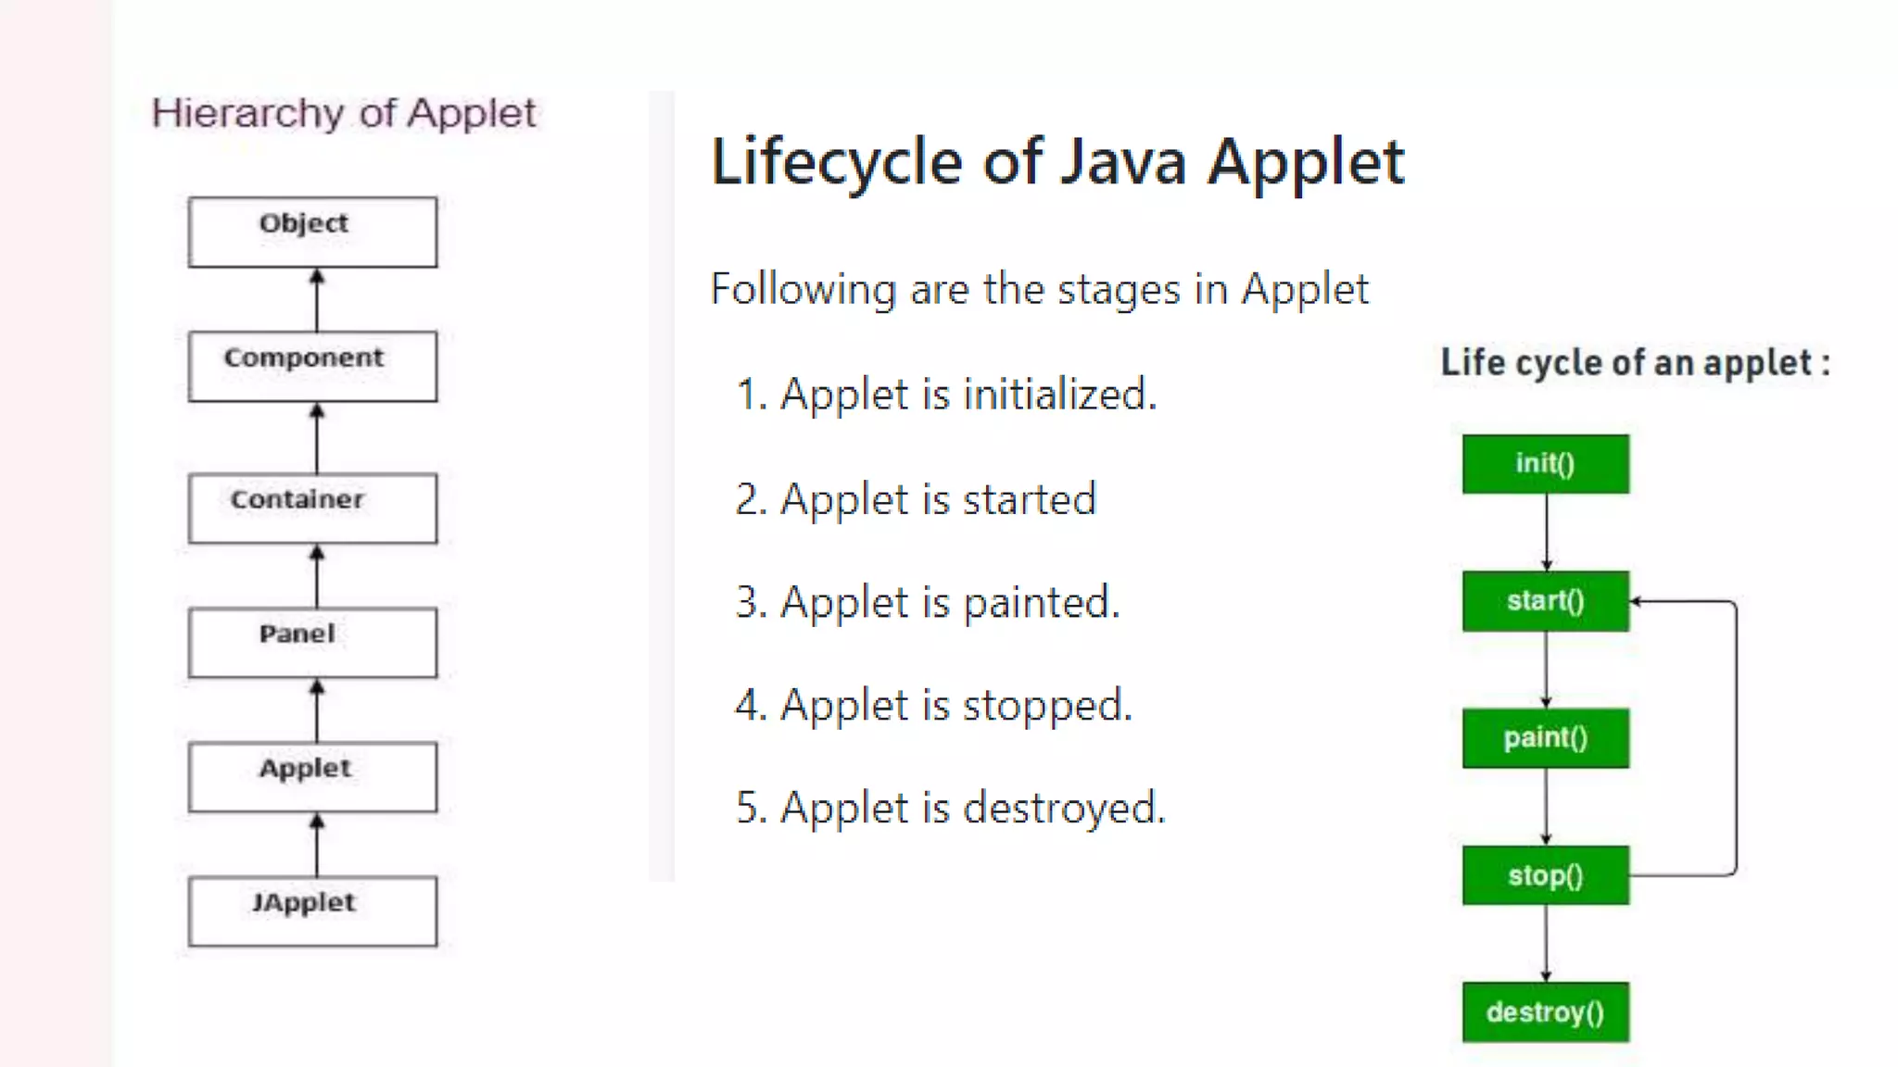Click the "Following are the stages in Applet" text

pos(1039,289)
